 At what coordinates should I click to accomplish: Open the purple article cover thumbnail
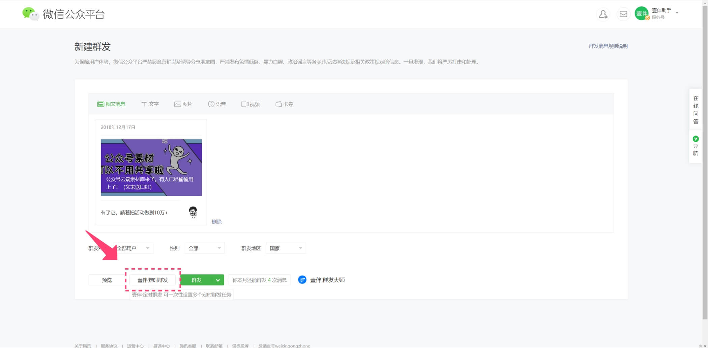tap(151, 168)
